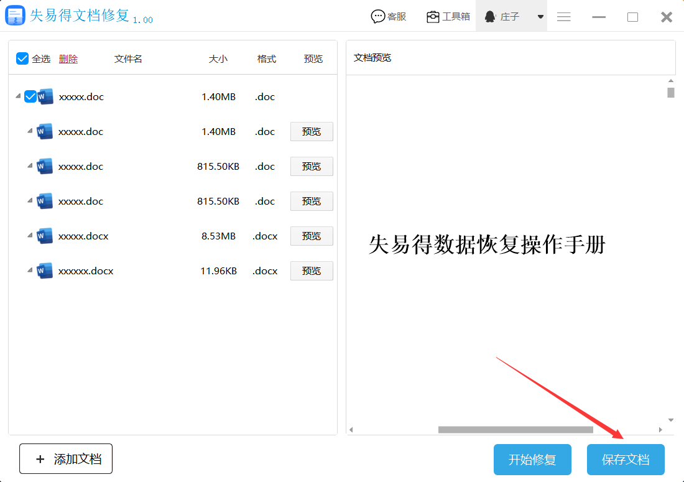The height and width of the screenshot is (482, 684).
Task: Open the hamburger menu icon
Action: pos(564,17)
